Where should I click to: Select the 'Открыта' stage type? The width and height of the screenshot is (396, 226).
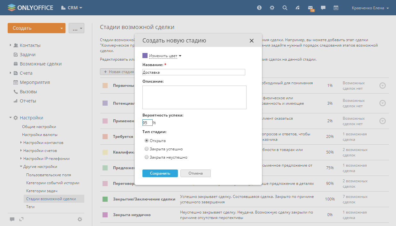click(147, 140)
